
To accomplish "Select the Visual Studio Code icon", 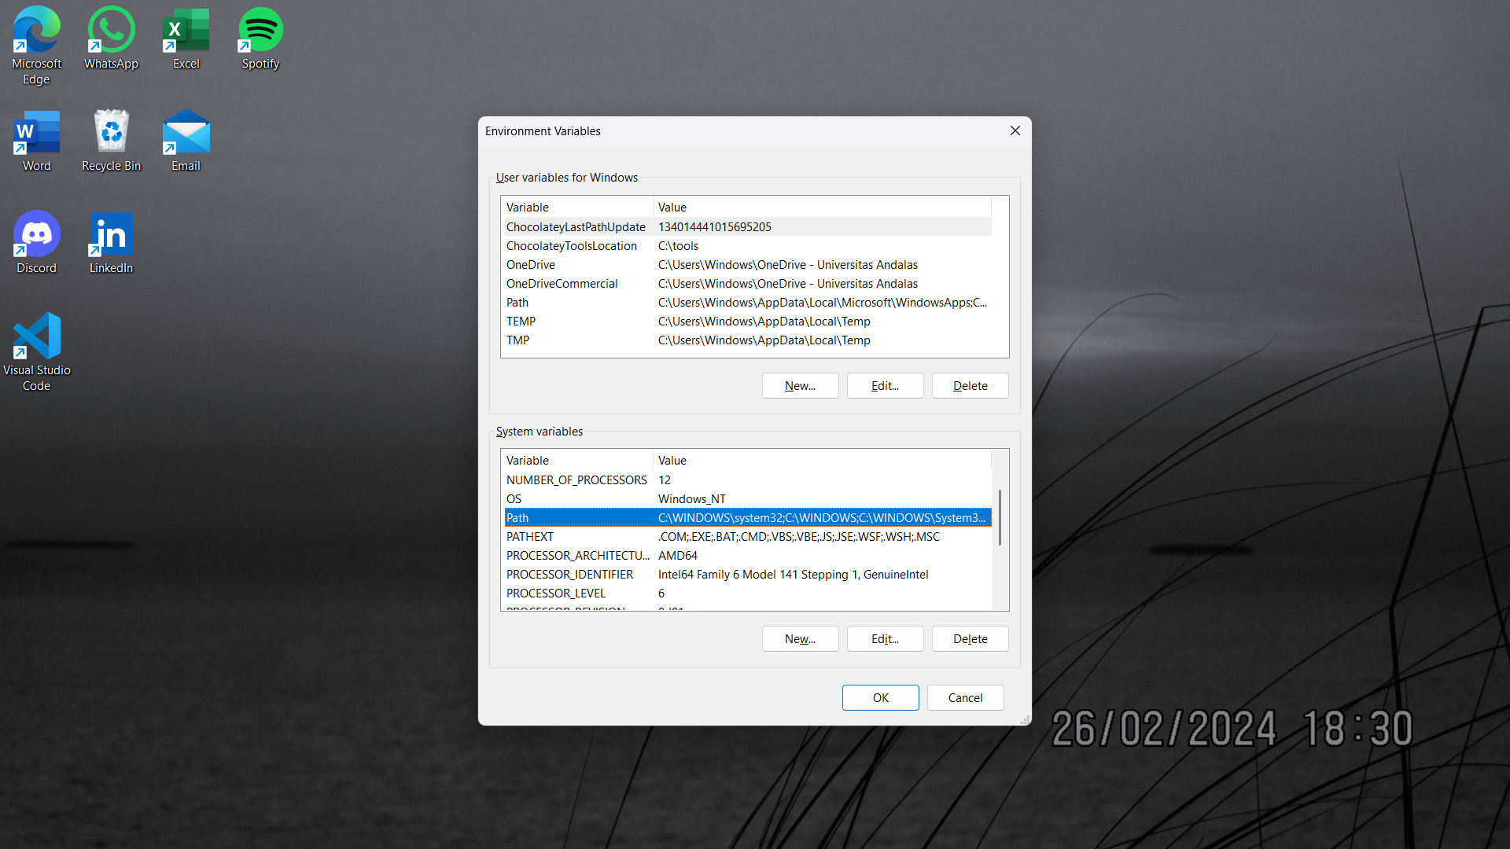I will point(36,338).
